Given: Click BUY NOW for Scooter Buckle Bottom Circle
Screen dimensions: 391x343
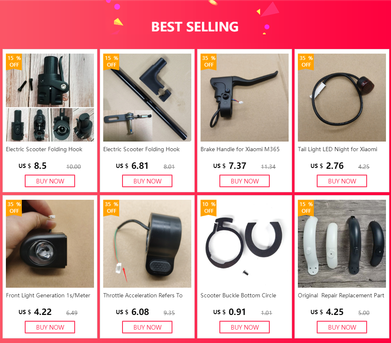Looking at the screenshot, I should pyautogui.click(x=244, y=327).
